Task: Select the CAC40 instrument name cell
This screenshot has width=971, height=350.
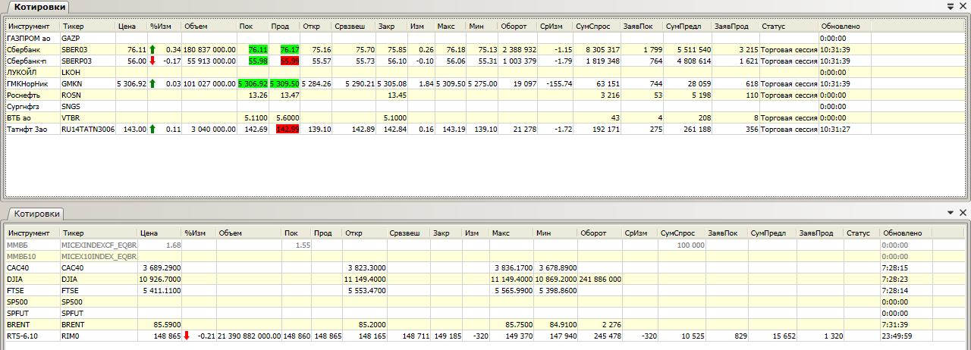Action: [x=33, y=267]
